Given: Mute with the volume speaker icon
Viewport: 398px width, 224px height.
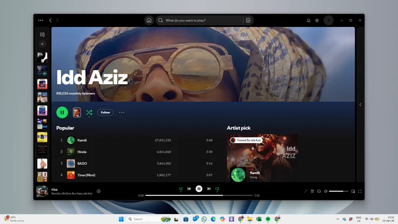Looking at the screenshot, I should click(325, 191).
